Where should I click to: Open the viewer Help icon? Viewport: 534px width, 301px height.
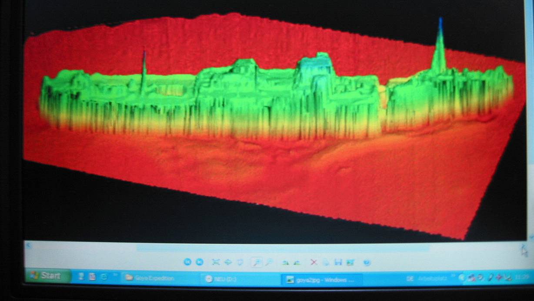pos(367,262)
